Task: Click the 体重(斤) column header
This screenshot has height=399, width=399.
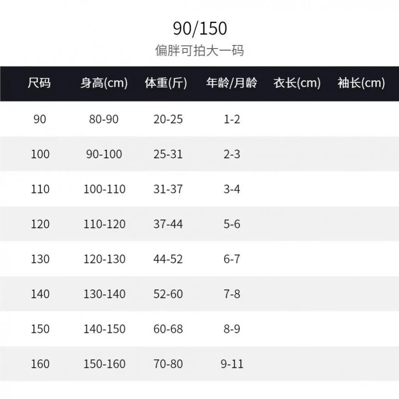Action: pyautogui.click(x=166, y=83)
